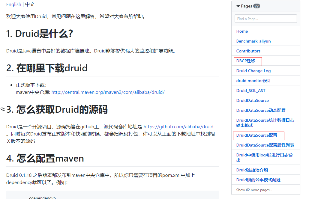This screenshot has width=312, height=199.
Task: Open the DruidDataSource配置 page
Action: point(257,135)
